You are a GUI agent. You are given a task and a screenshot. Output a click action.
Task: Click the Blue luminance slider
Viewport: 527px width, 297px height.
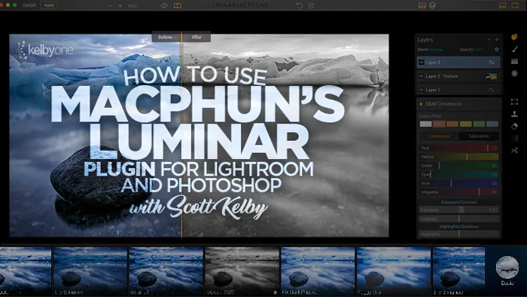[458, 183]
